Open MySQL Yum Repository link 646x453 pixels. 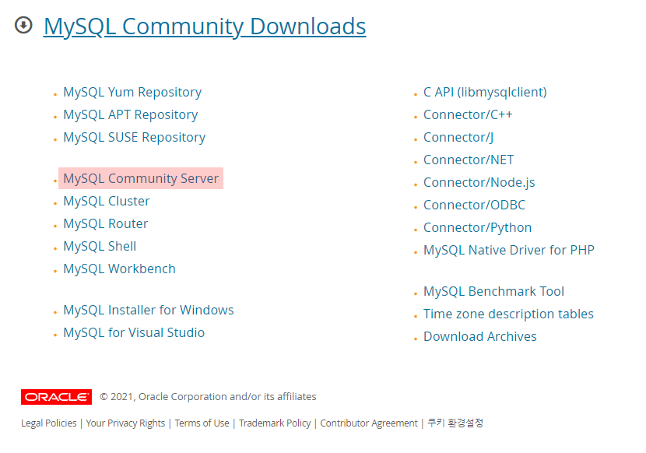click(132, 92)
